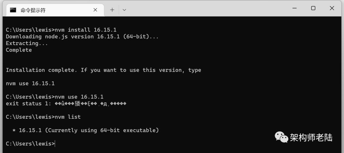Maximize the terminal window
Viewport: 344px width, 153px height.
313,8
